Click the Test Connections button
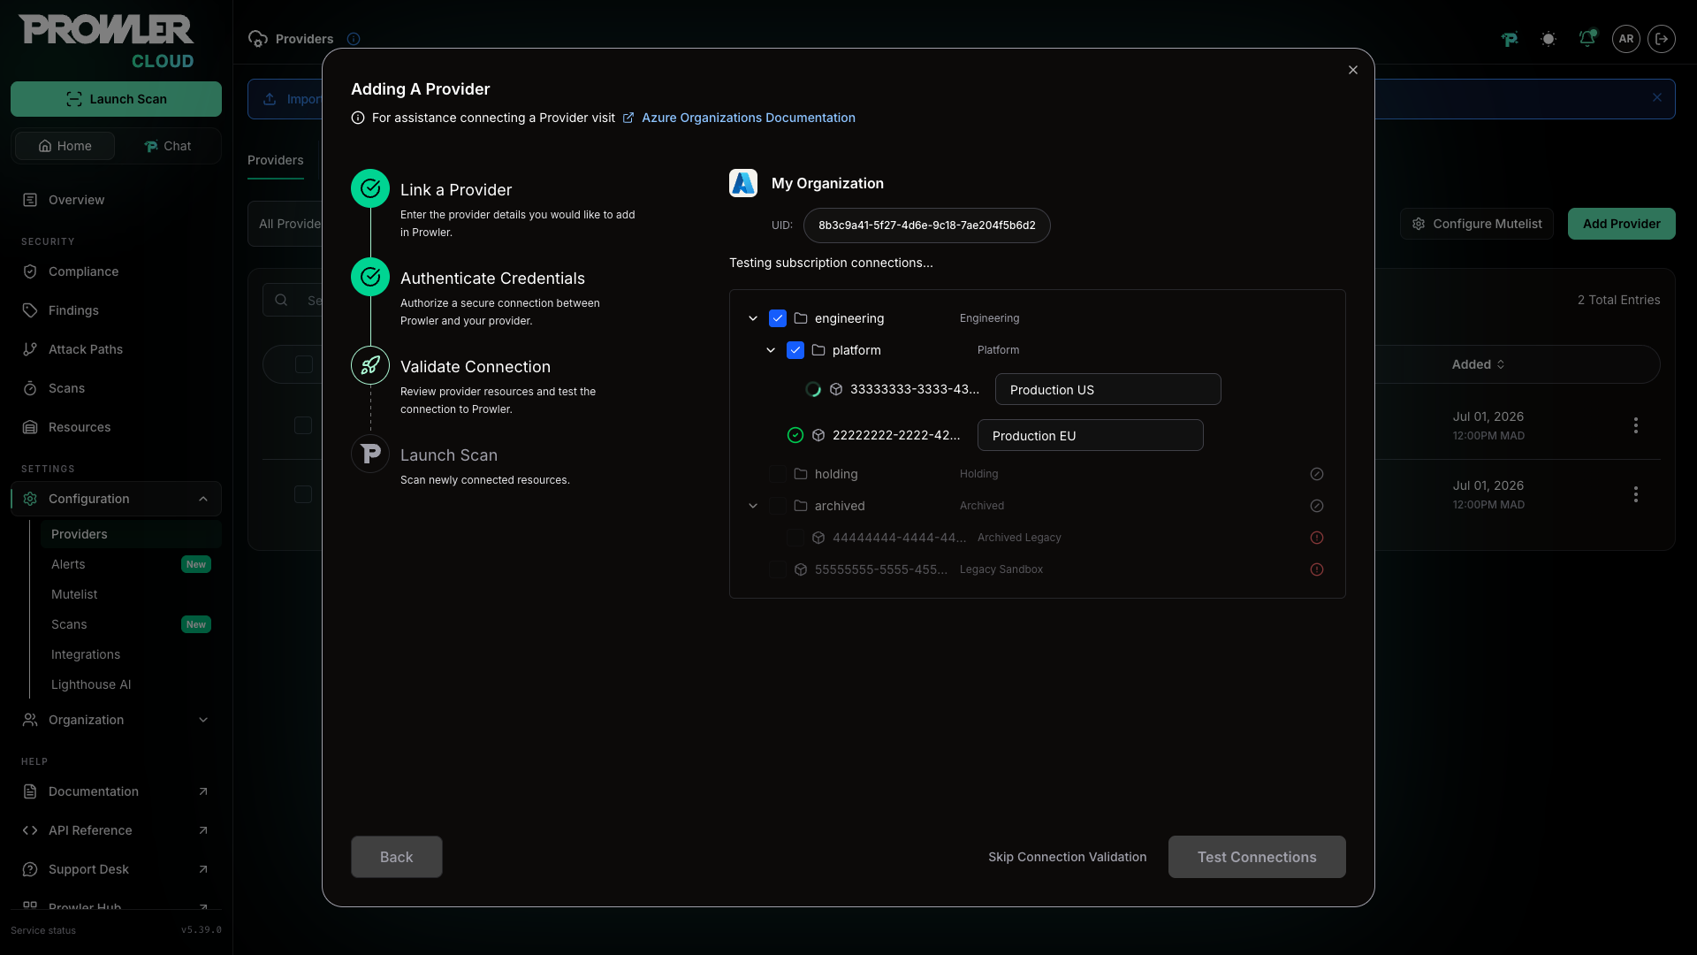The image size is (1697, 955). [1257, 857]
